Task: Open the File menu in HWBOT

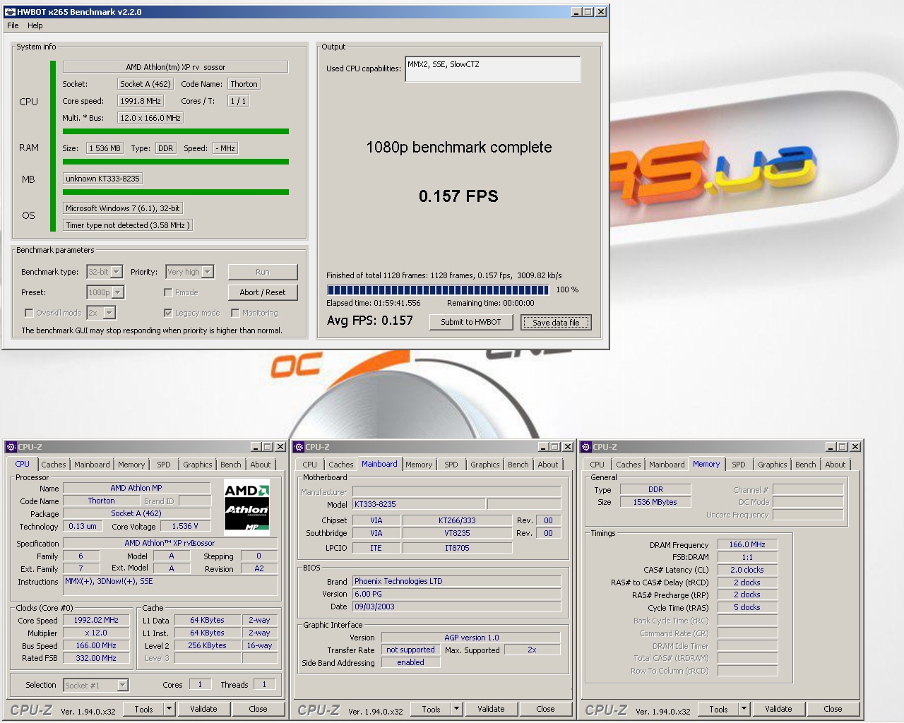Action: pos(13,25)
